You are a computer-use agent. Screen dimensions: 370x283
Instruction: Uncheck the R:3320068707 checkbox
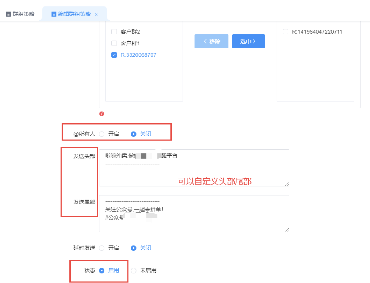click(114, 55)
